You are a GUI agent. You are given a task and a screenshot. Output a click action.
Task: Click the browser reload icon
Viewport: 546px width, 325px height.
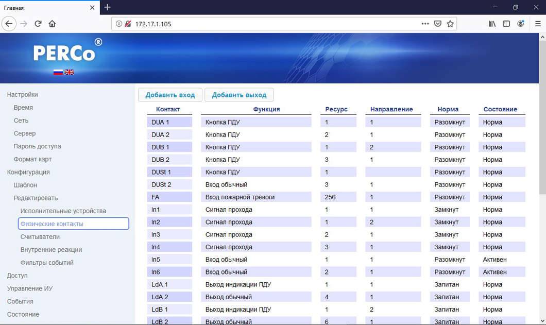tap(38, 24)
